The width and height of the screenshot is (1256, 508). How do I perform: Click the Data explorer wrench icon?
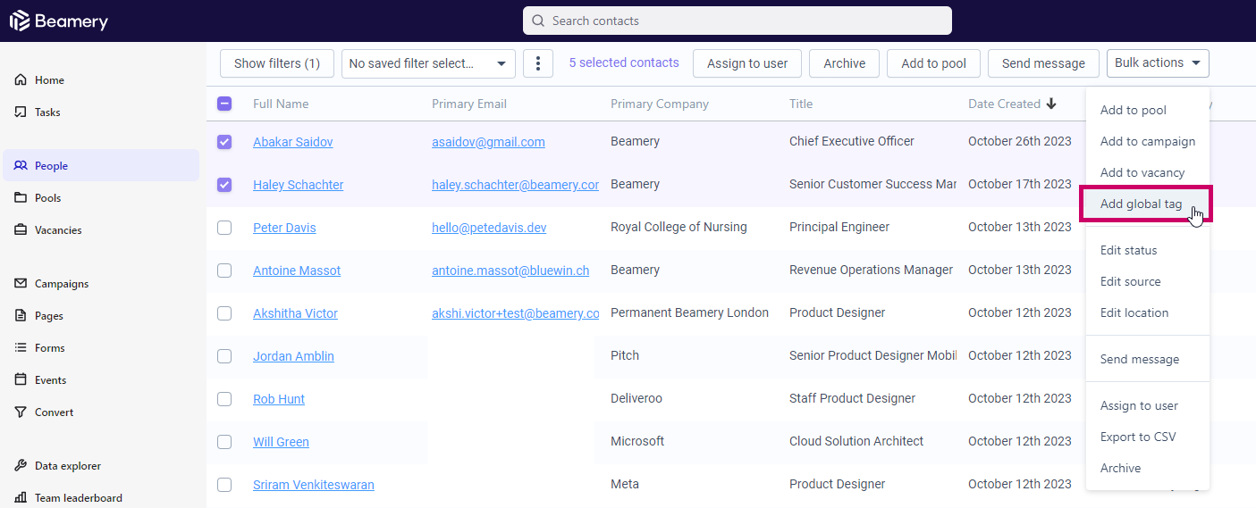point(21,466)
